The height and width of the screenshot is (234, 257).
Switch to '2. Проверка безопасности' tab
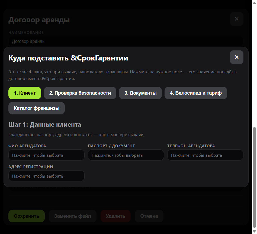click(80, 93)
